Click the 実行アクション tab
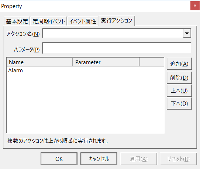 [117, 21]
